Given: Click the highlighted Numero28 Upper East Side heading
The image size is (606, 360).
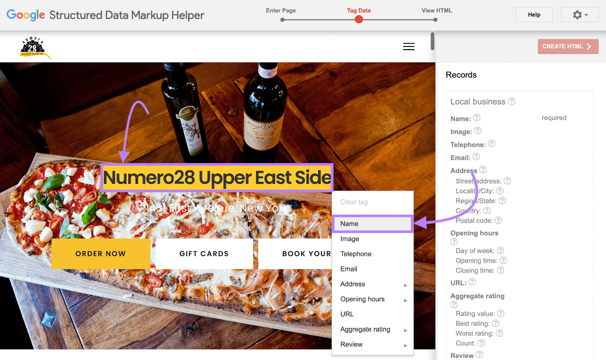Looking at the screenshot, I should [217, 178].
